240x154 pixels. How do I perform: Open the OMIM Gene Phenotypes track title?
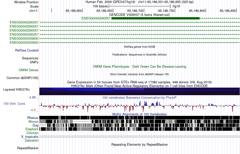click(x=139, y=67)
